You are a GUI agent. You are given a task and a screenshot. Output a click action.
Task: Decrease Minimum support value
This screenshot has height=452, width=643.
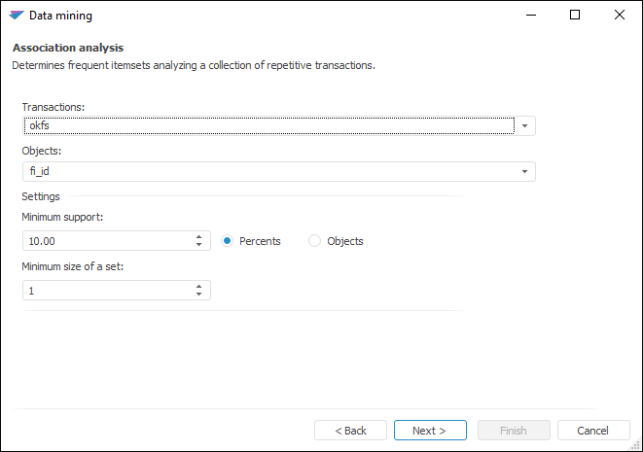[198, 245]
